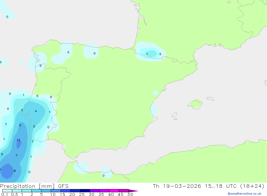Click the 40–45 mm legend color swatch
The width and height of the screenshot is (267, 196).
[114, 191]
